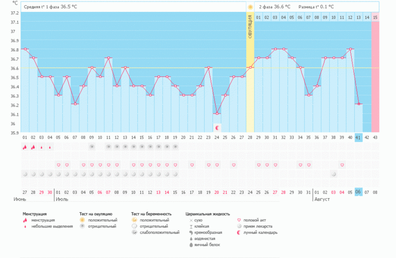The width and height of the screenshot is (396, 258).
Task: Click '2 фаза 36.6 °C' header text
Action: 275,7
